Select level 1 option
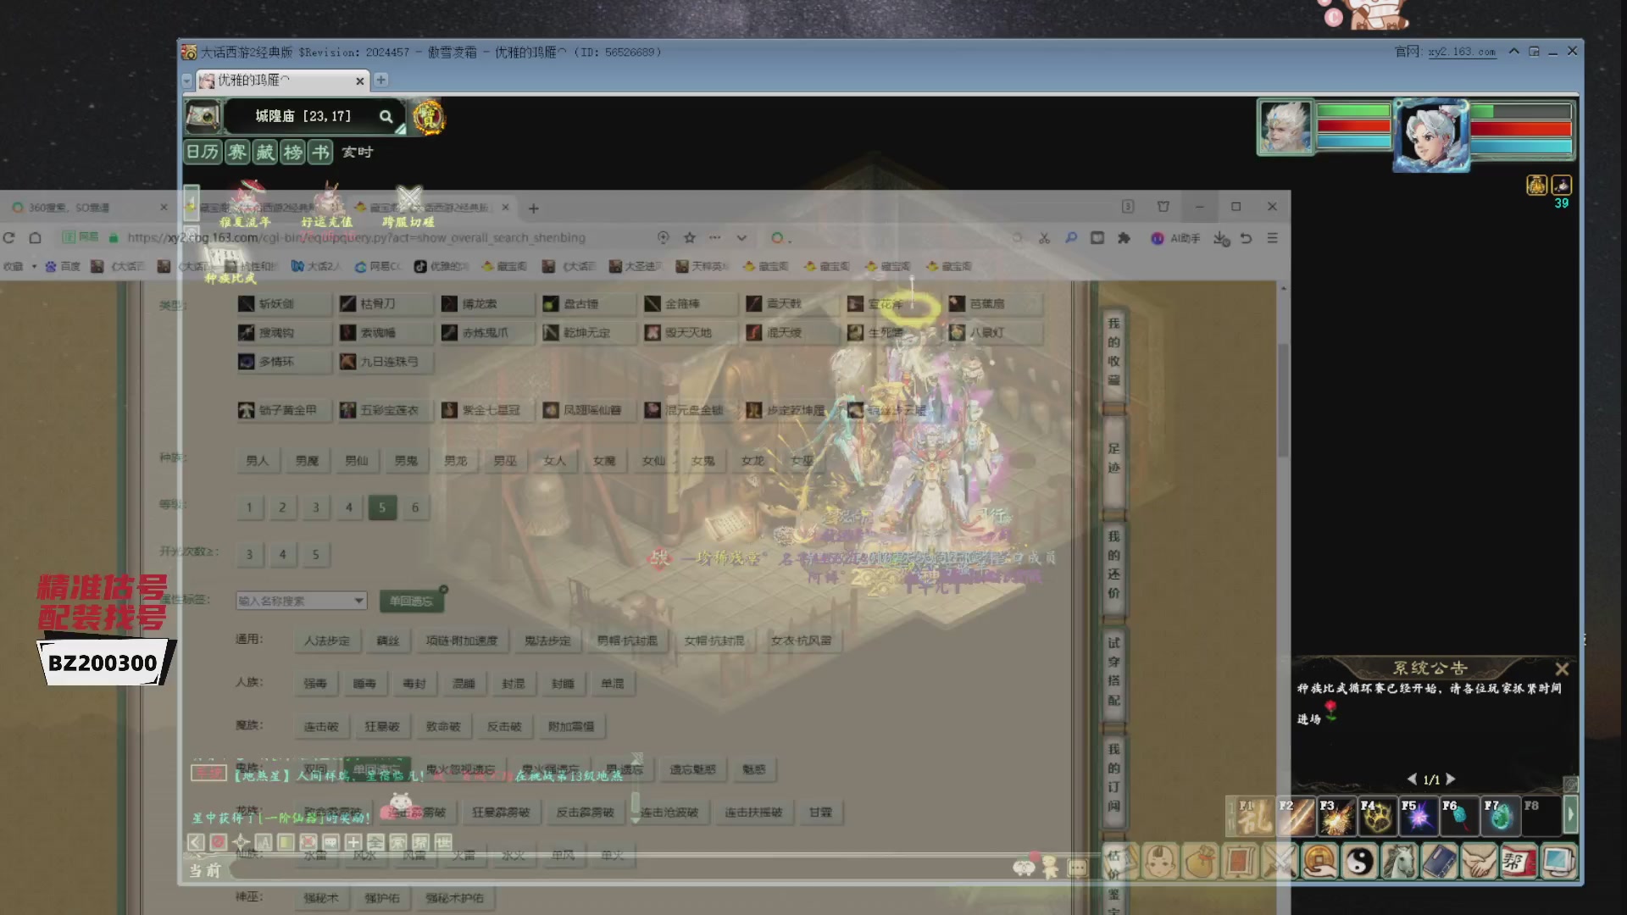This screenshot has width=1627, height=915. [249, 507]
